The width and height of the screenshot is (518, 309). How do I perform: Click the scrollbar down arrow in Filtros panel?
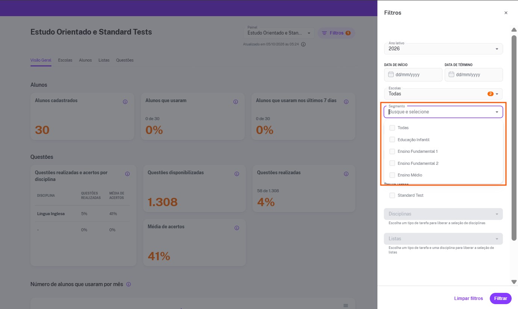[x=514, y=282]
